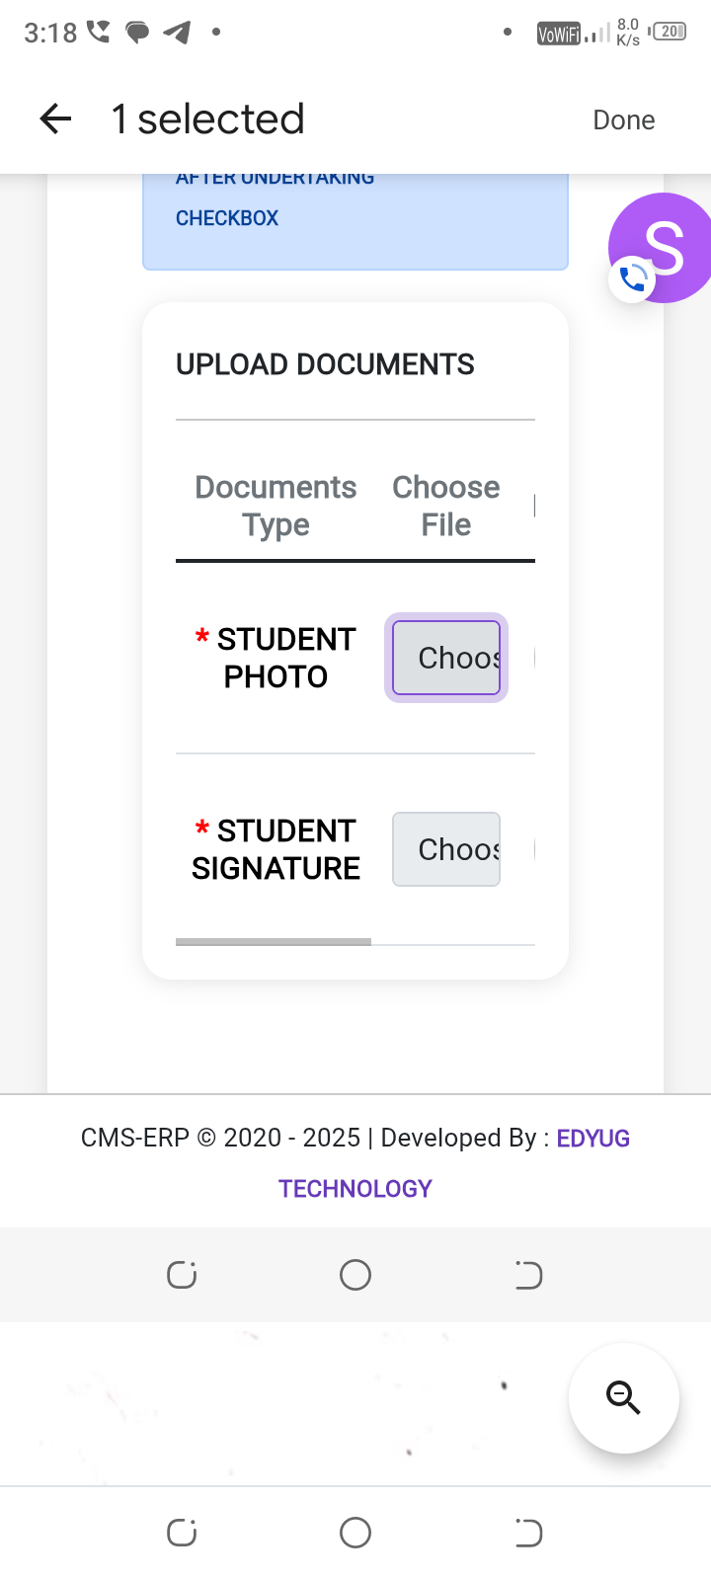Image resolution: width=711 pixels, height=1580 pixels.
Task: Tap the bottom navigation recent apps icon
Action: [182, 1533]
